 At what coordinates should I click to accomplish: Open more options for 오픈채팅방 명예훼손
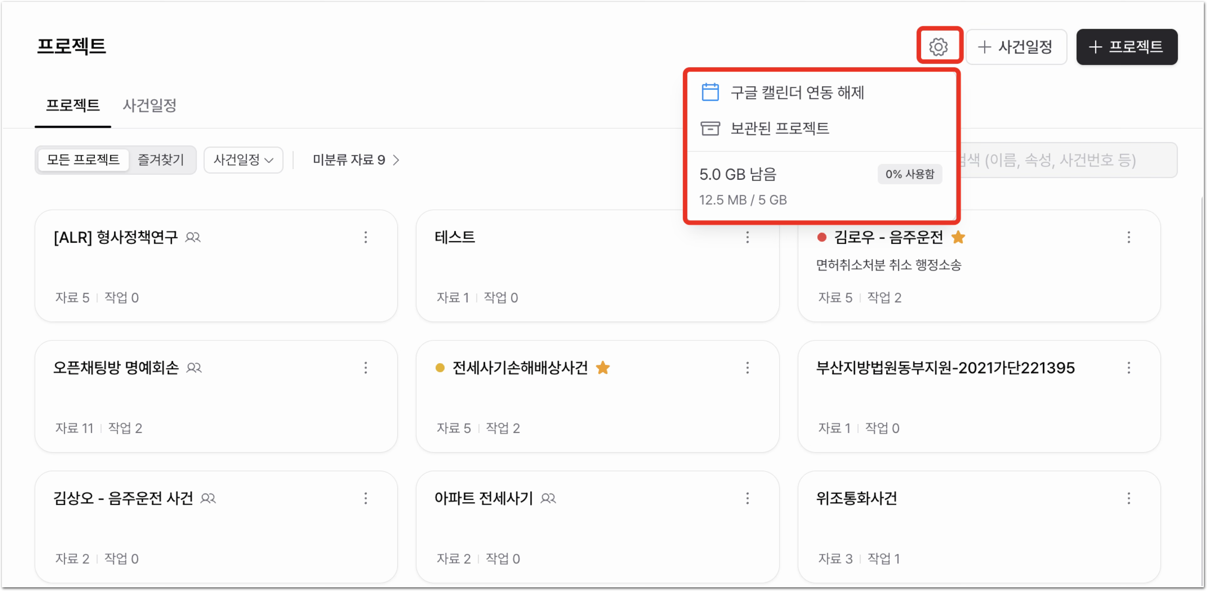coord(366,368)
